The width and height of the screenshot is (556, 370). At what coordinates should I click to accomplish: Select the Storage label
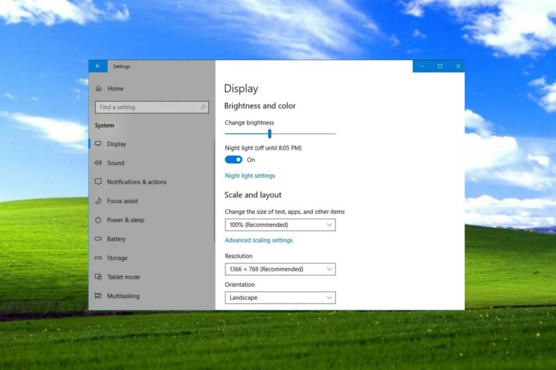coord(117,258)
